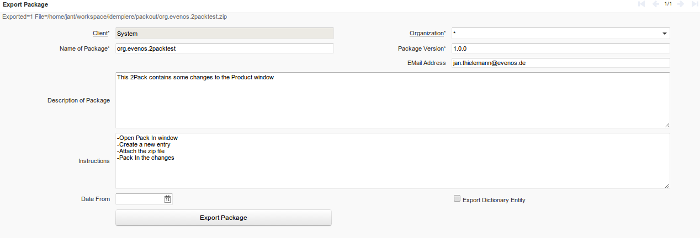Screen dimensions: 700x238
Task: Click the Instructions textarea resize handle
Action: [667, 186]
